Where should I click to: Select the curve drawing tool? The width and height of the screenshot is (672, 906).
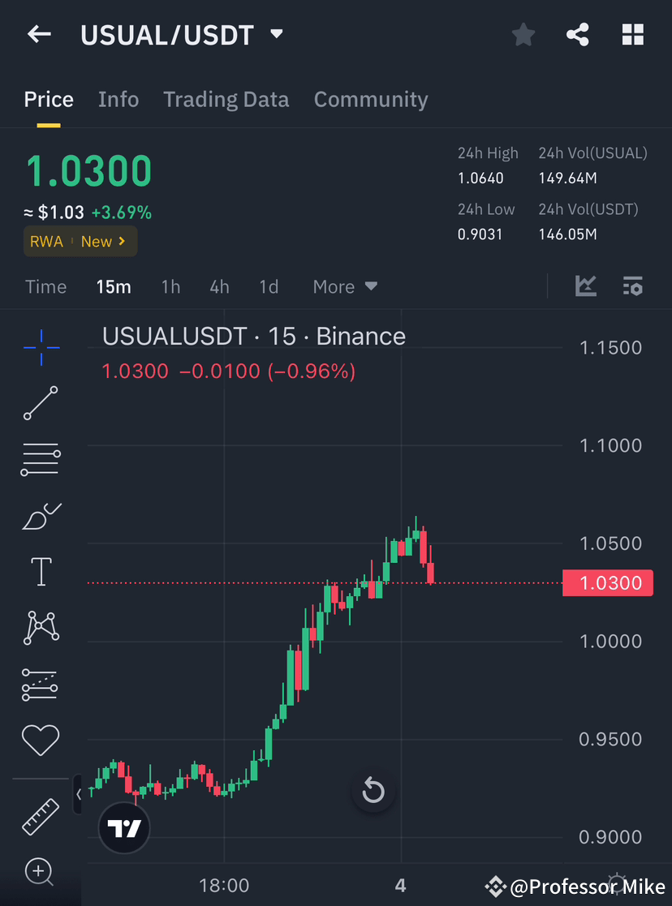tap(40, 516)
